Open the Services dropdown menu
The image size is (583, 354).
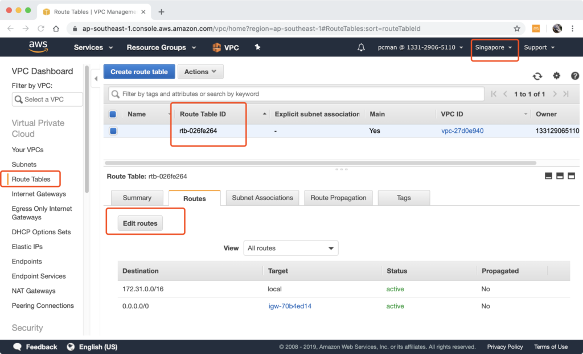coord(93,48)
